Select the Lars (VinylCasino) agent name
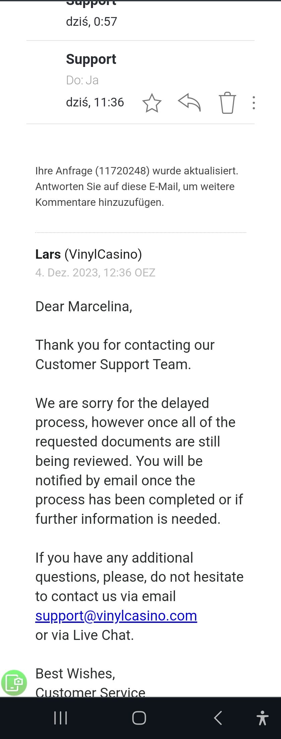The image size is (281, 739). [x=89, y=254]
